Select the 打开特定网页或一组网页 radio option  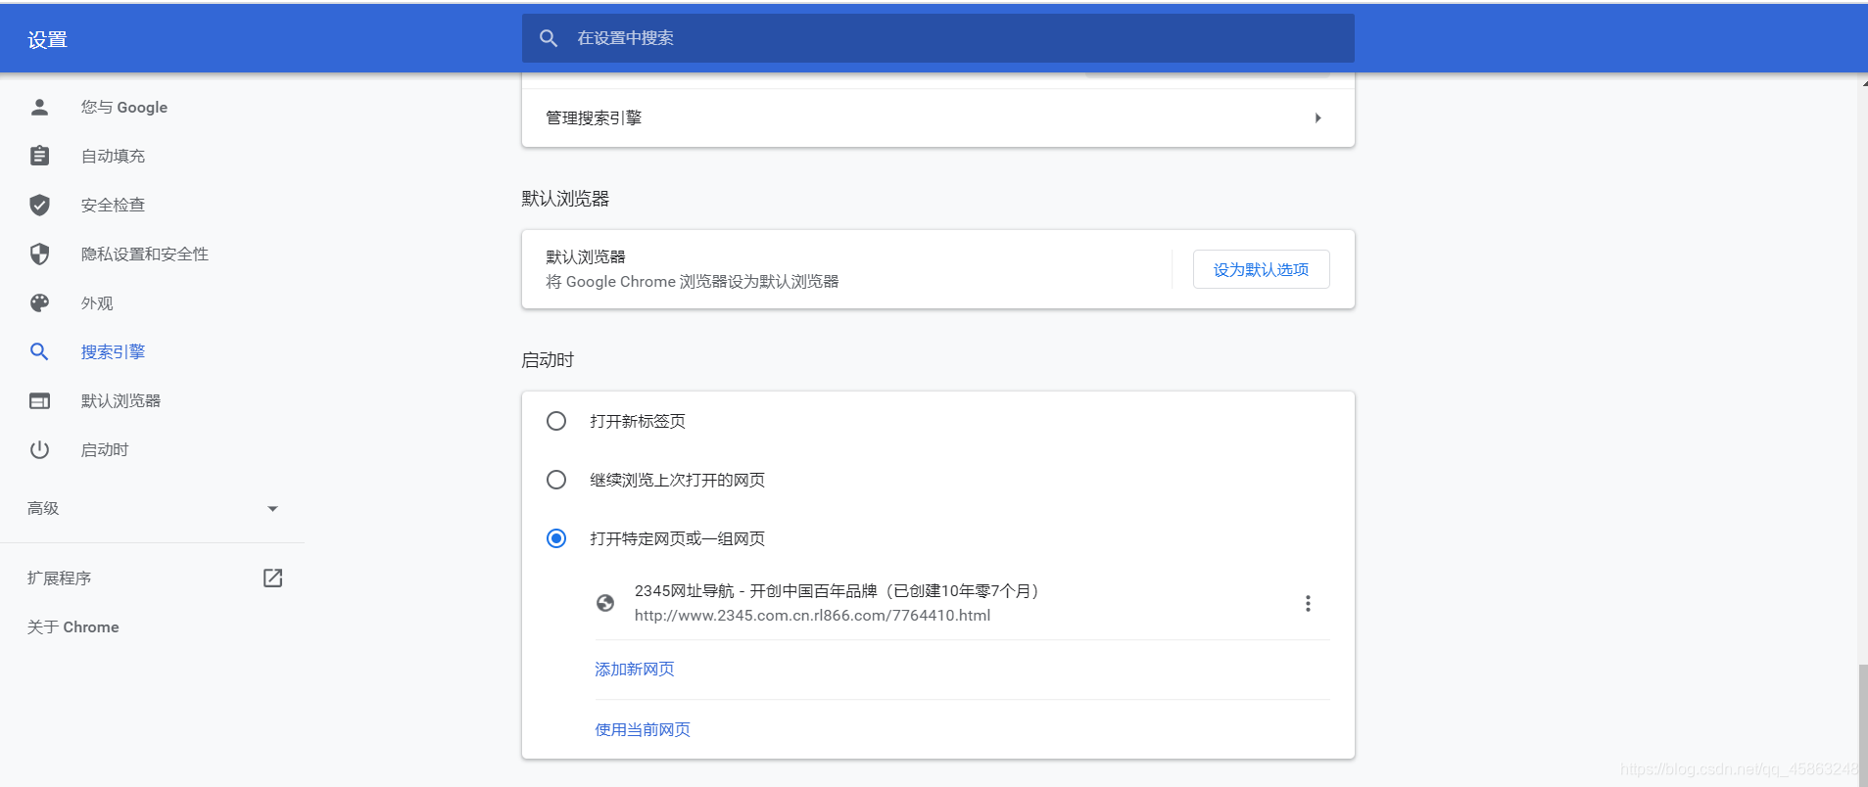pos(556,538)
